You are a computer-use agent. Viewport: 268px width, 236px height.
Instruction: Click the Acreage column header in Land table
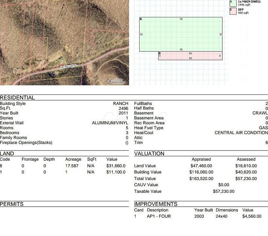[73, 159]
